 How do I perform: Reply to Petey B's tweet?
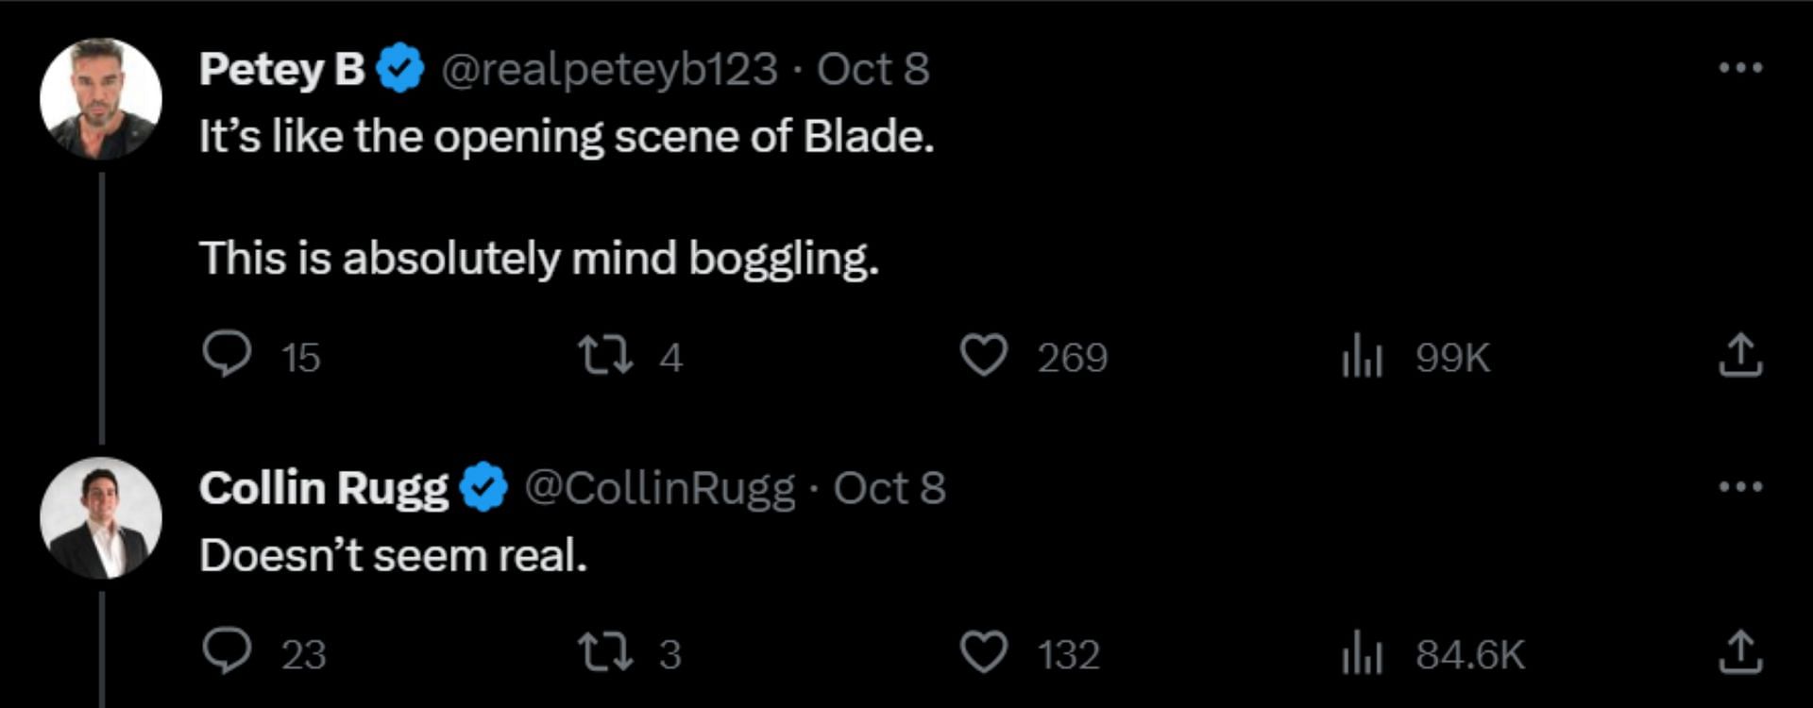[228, 356]
